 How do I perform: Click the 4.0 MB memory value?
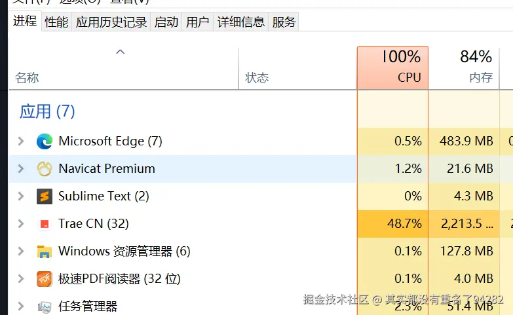click(x=474, y=279)
